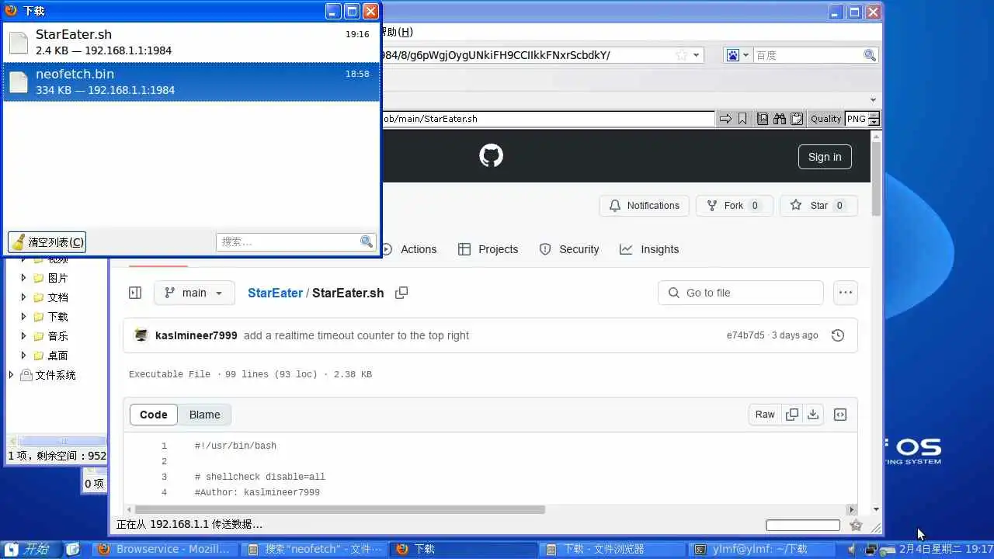
Task: Open the search engine selector dropdown arrow
Action: click(x=746, y=55)
